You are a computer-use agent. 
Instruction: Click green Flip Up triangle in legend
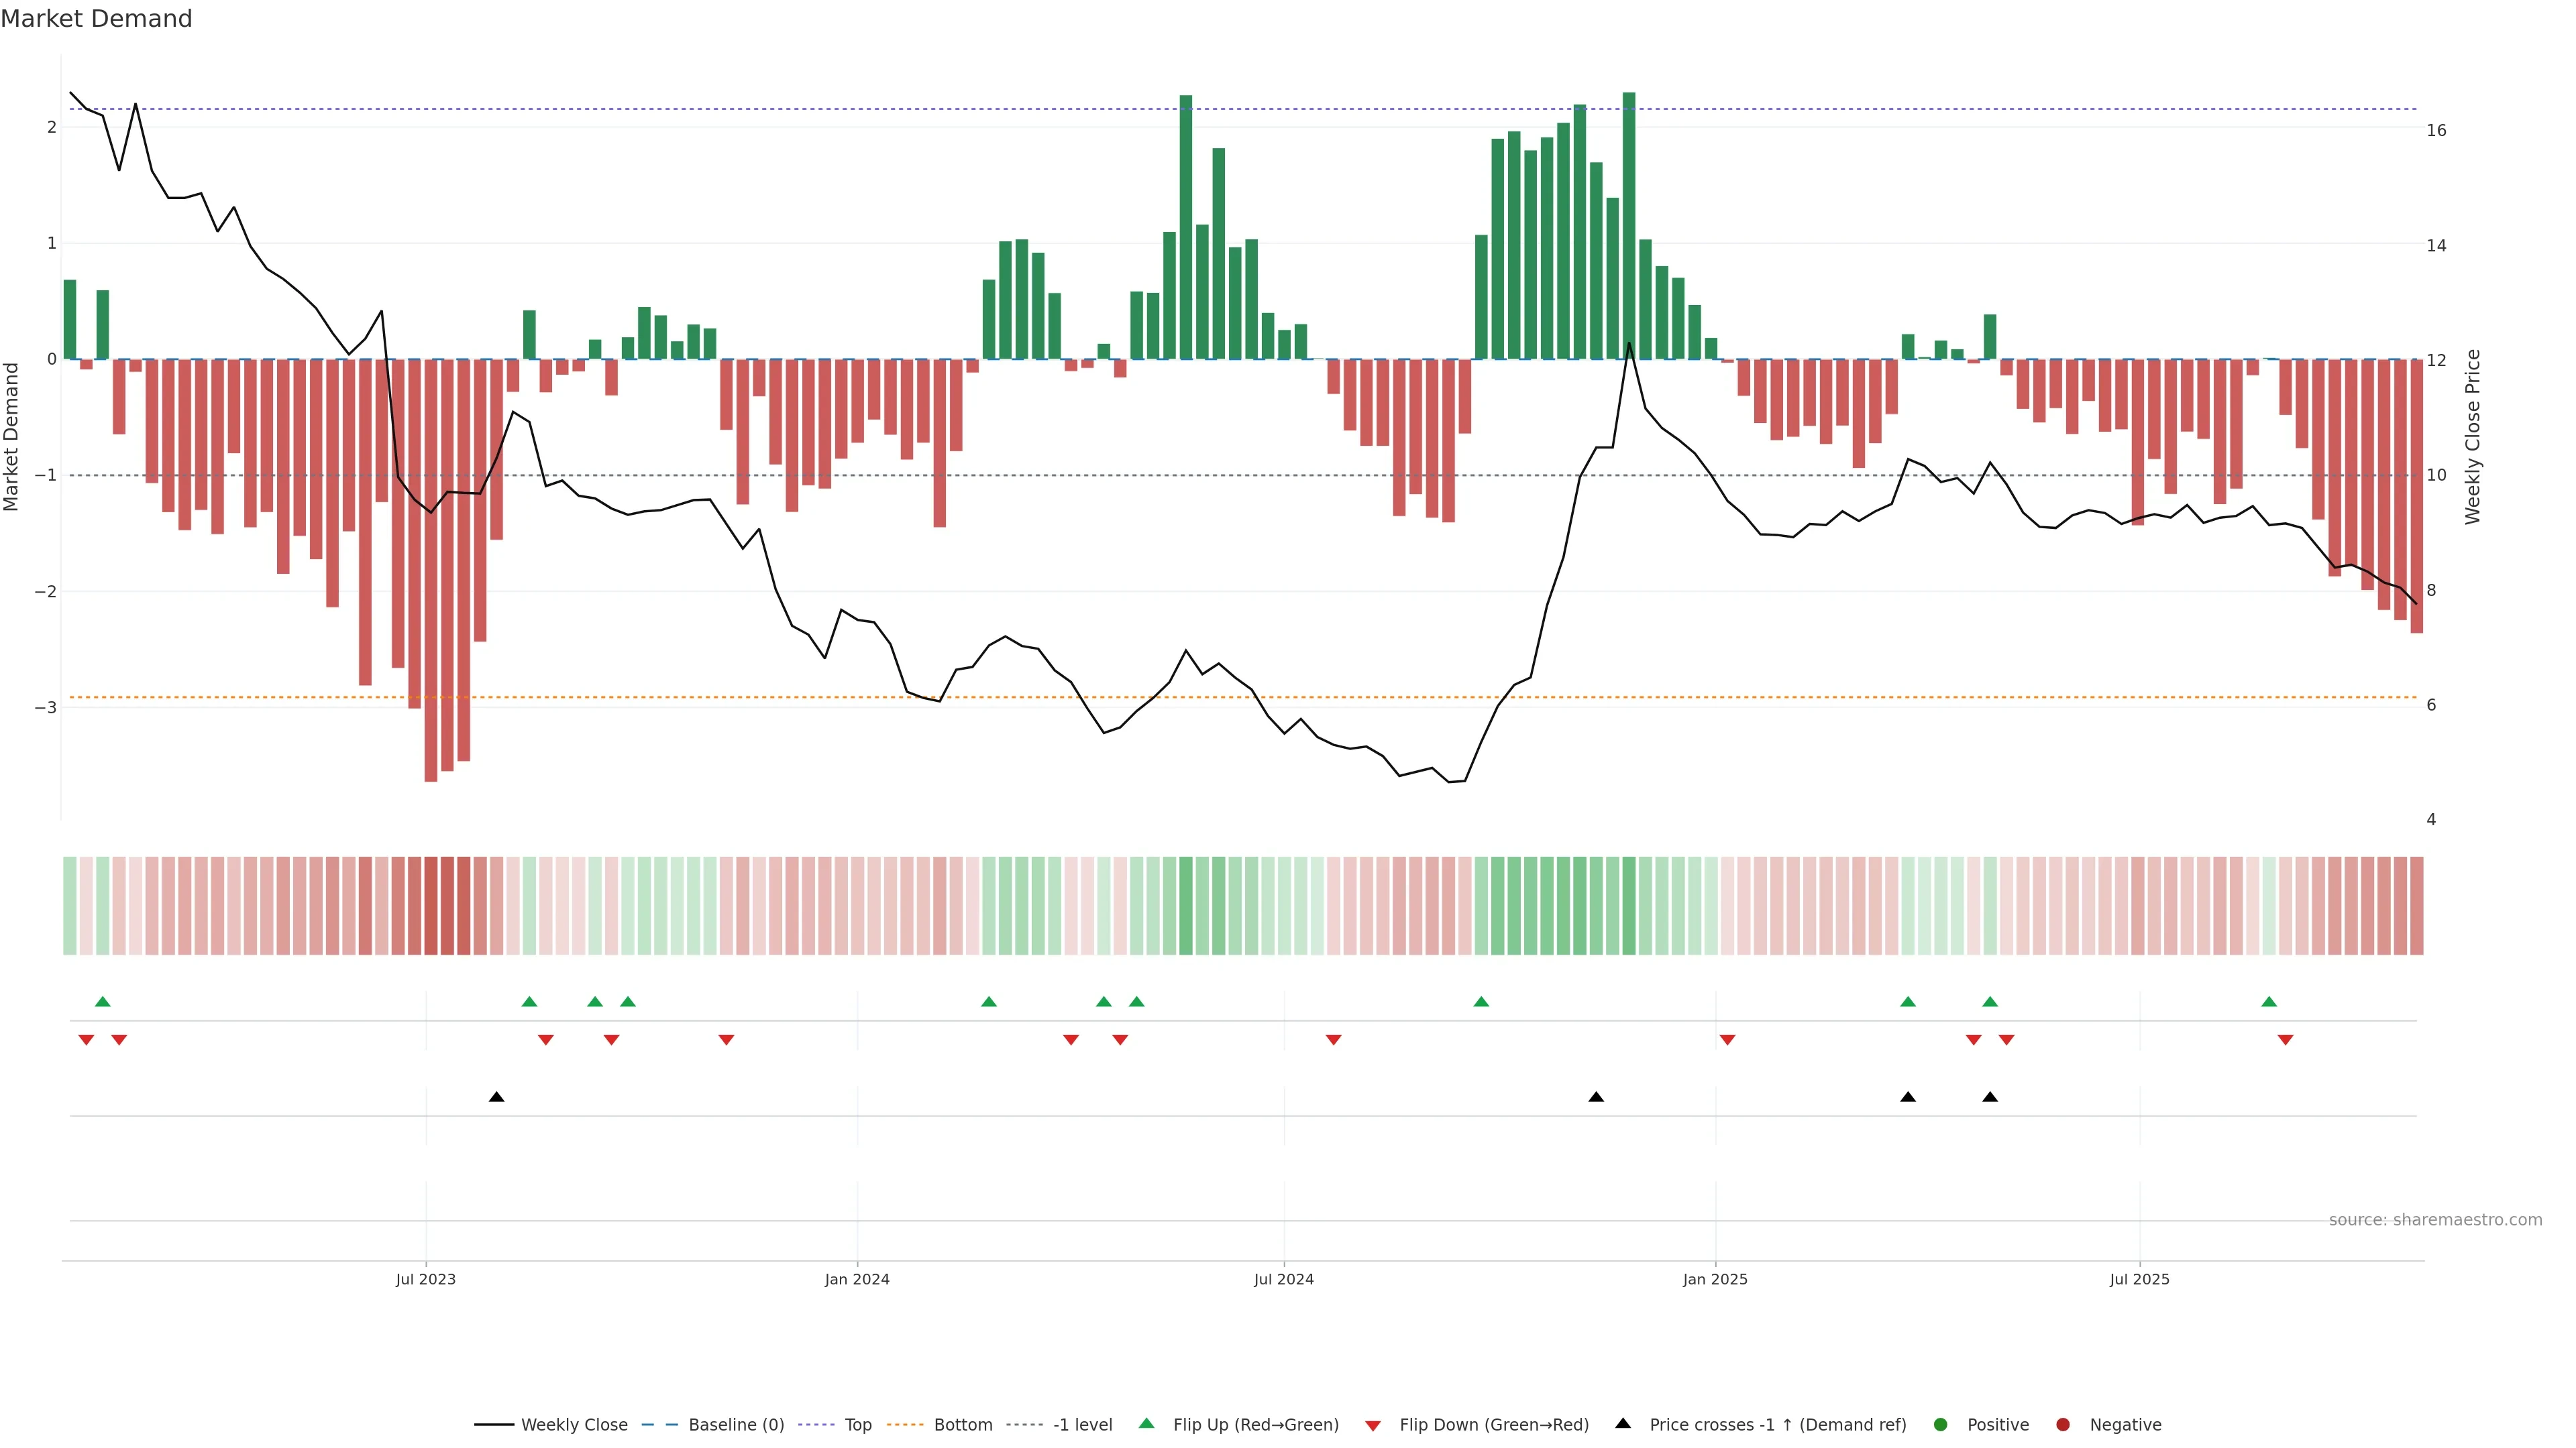tap(1146, 1424)
